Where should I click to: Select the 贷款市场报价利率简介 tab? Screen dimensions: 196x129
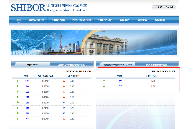click(x=157, y=64)
